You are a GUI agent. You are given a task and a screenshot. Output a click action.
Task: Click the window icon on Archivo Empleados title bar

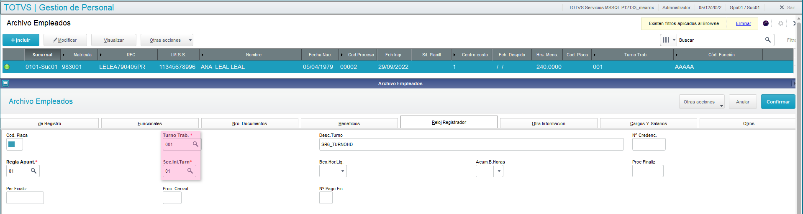(x=5, y=83)
